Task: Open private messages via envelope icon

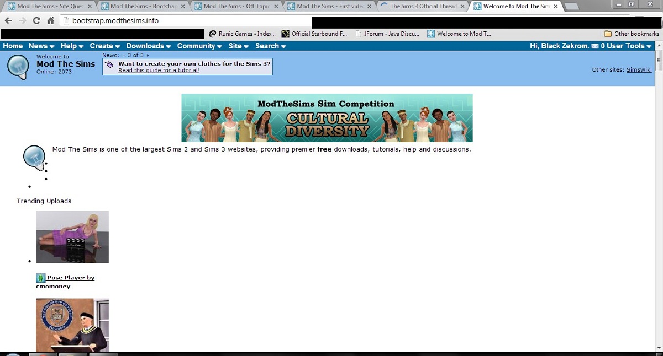Action: (x=595, y=46)
